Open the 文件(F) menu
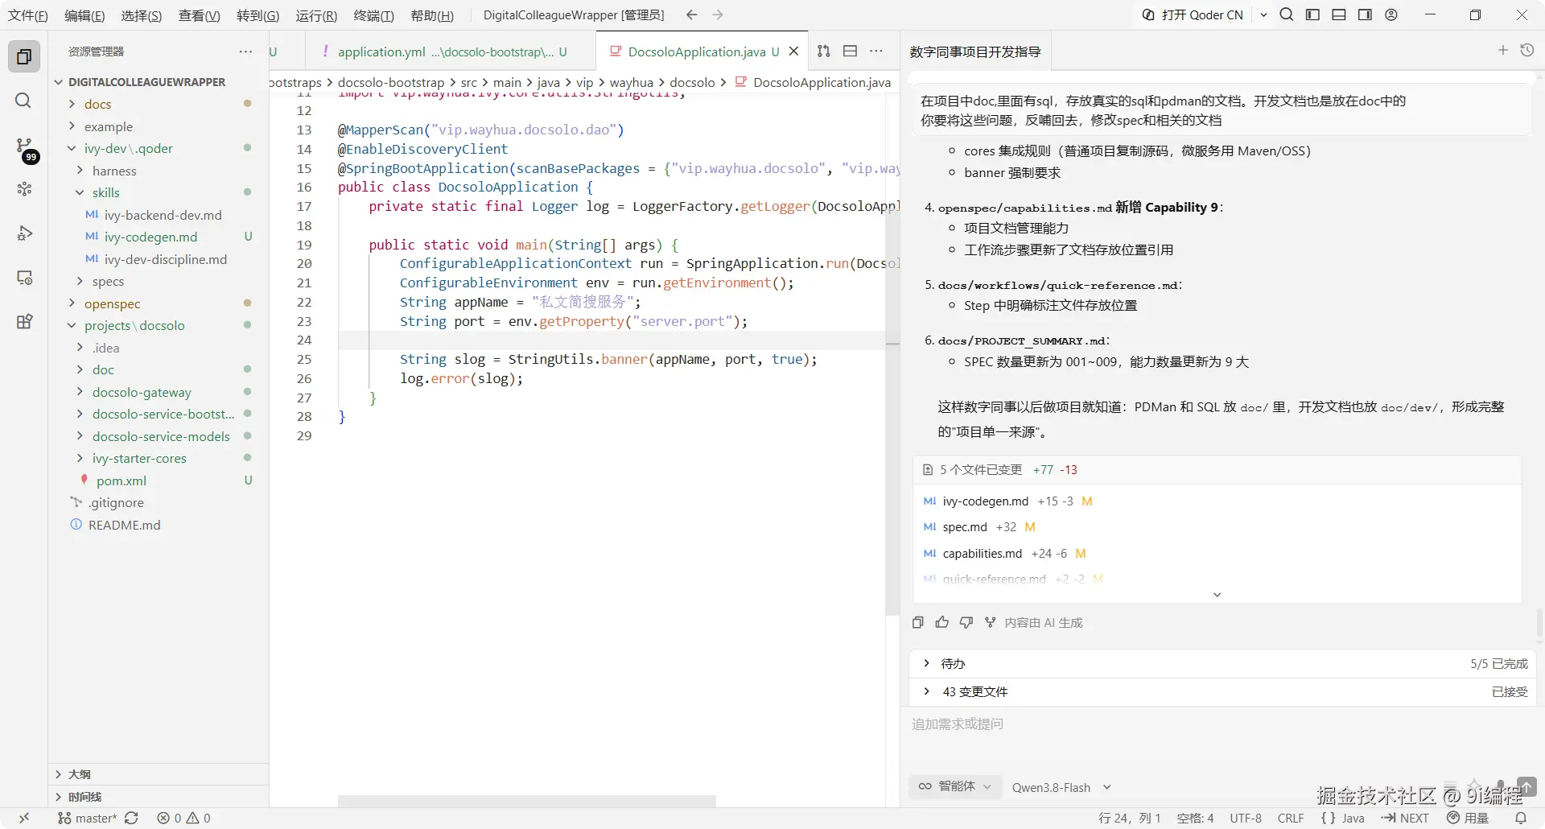 (x=28, y=15)
